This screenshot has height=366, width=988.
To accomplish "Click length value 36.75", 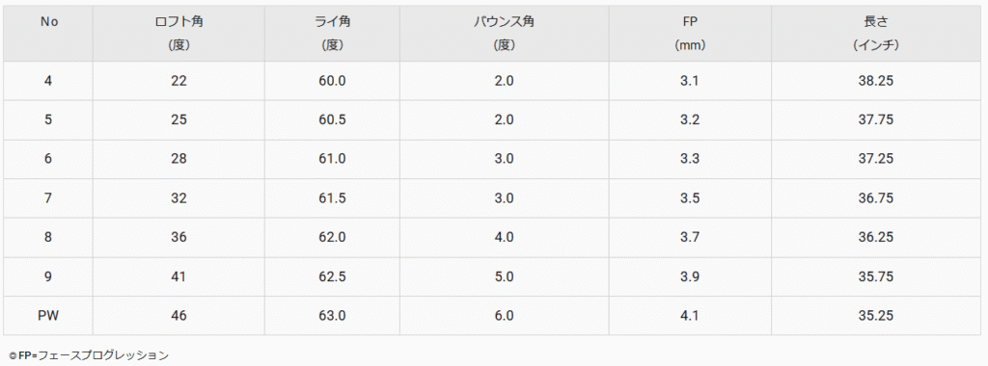I will pyautogui.click(x=875, y=198).
